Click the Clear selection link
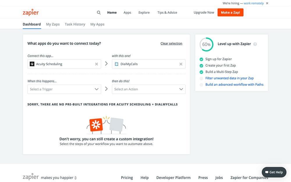Viewport: 291px width, 182px height. [171, 43]
